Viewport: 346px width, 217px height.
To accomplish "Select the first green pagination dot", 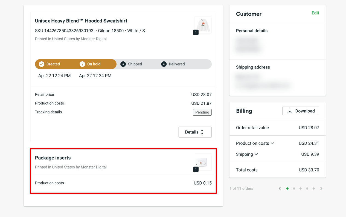I will (287, 189).
